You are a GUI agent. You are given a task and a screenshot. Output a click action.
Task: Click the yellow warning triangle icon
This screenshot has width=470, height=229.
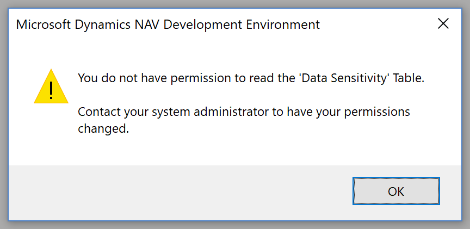[x=51, y=86]
